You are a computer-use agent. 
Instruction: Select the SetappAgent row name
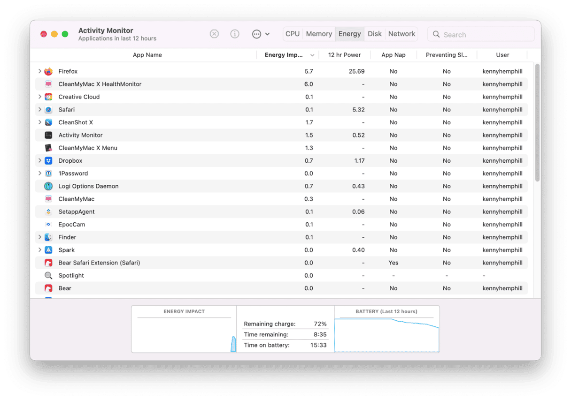[77, 211]
